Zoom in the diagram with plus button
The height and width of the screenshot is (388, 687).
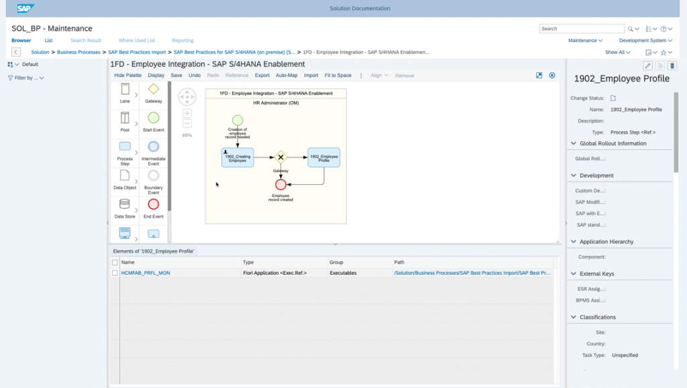pos(187,114)
